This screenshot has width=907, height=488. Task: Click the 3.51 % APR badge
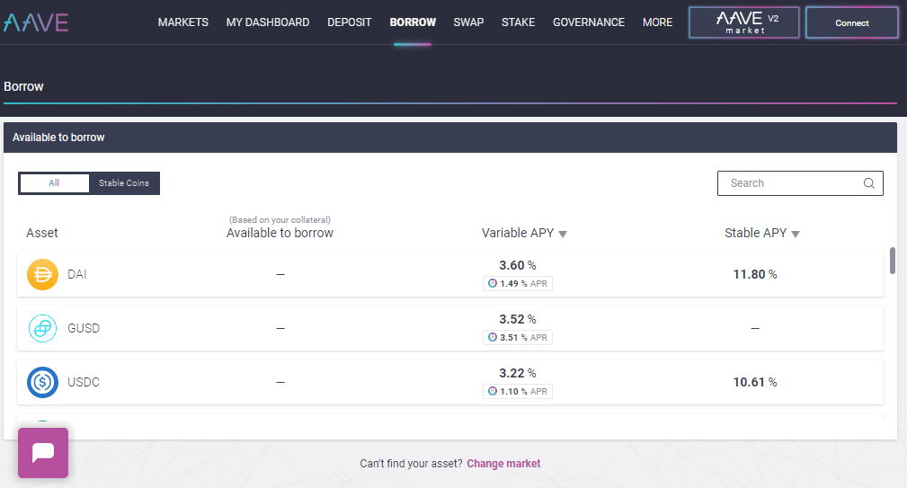(518, 337)
